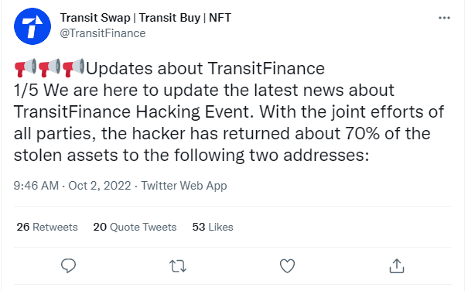Image resolution: width=468 pixels, height=291 pixels.
Task: View the 26 Retweets list
Action: 47,227
